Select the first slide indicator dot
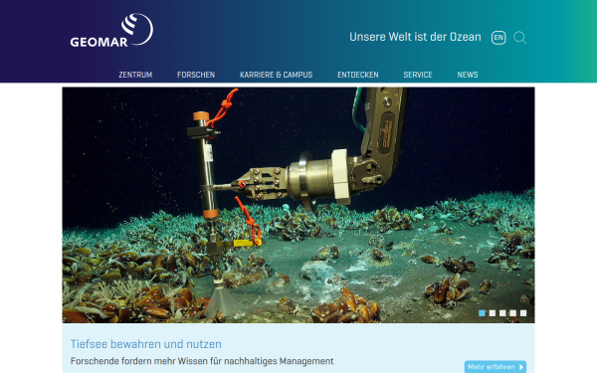 tap(482, 313)
